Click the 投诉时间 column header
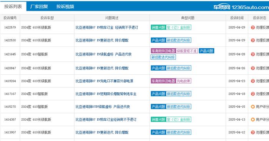This screenshot has width=269, height=141. [237, 18]
